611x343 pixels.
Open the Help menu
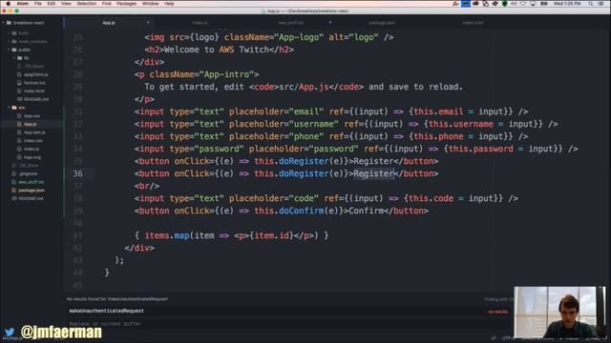(169, 4)
